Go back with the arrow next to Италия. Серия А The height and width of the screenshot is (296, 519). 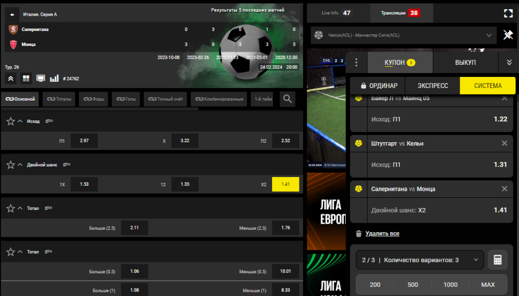click(12, 15)
